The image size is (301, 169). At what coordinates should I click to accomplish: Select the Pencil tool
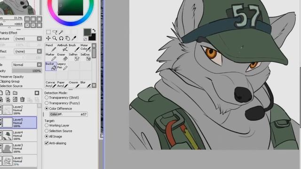point(51,48)
